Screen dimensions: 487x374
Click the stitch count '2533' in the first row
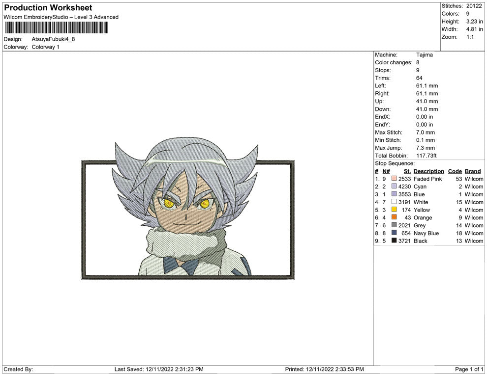pyautogui.click(x=405, y=179)
